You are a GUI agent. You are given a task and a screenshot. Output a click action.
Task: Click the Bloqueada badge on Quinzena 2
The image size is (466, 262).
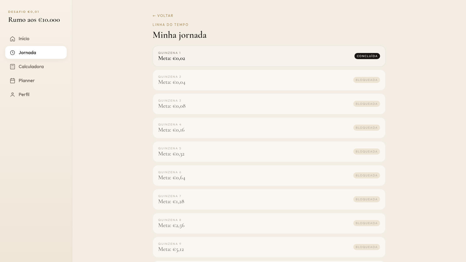366,80
